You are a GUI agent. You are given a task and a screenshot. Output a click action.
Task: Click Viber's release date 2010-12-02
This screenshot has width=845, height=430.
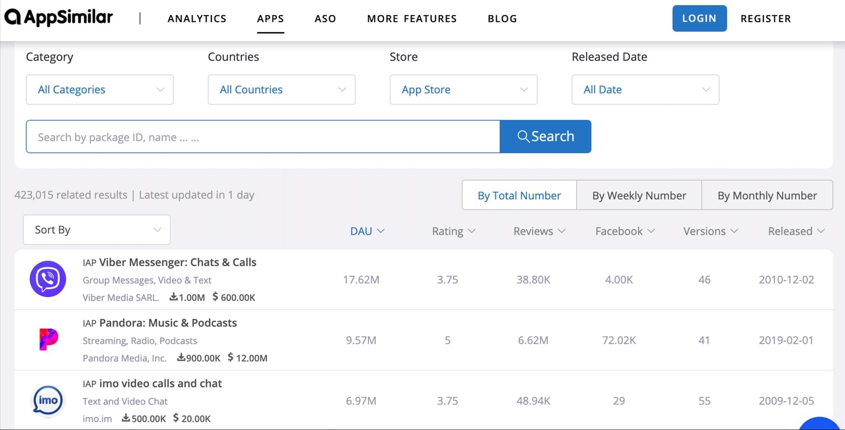point(786,280)
